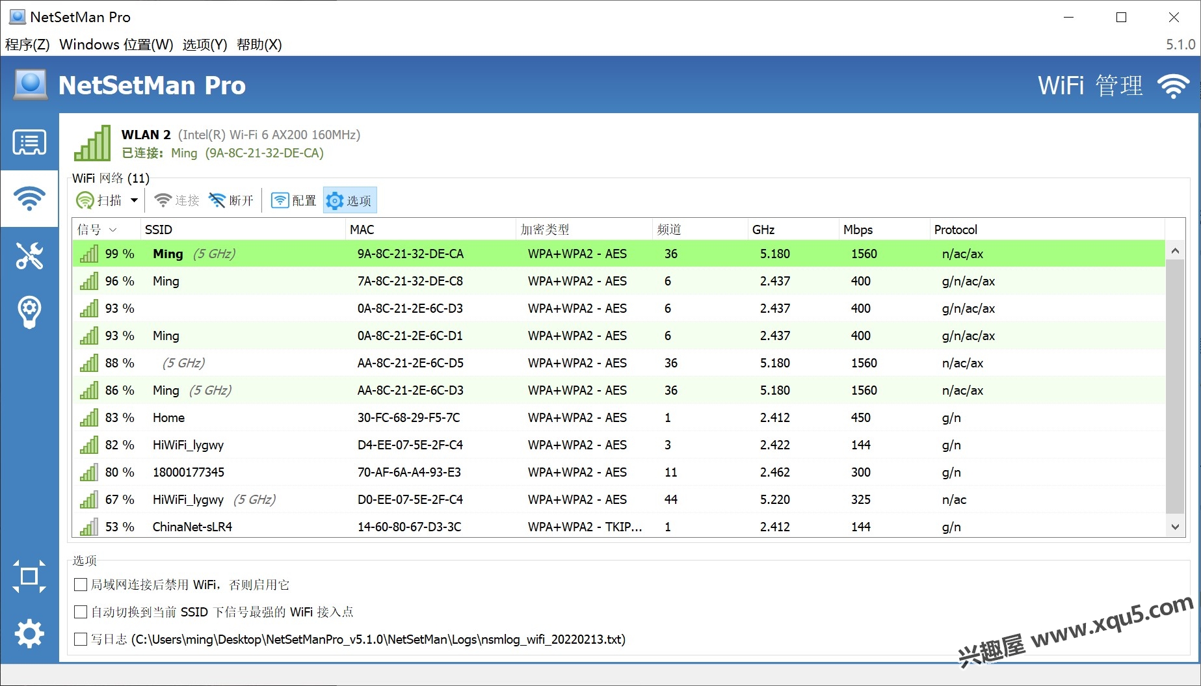Sort by the 加密类型 column header
This screenshot has width=1201, height=686.
click(584, 230)
